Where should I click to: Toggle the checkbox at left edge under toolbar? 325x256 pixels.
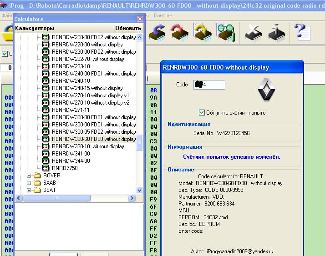5,54
